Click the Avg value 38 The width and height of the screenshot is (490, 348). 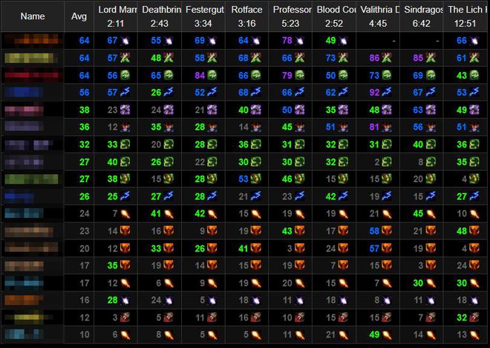pos(84,110)
